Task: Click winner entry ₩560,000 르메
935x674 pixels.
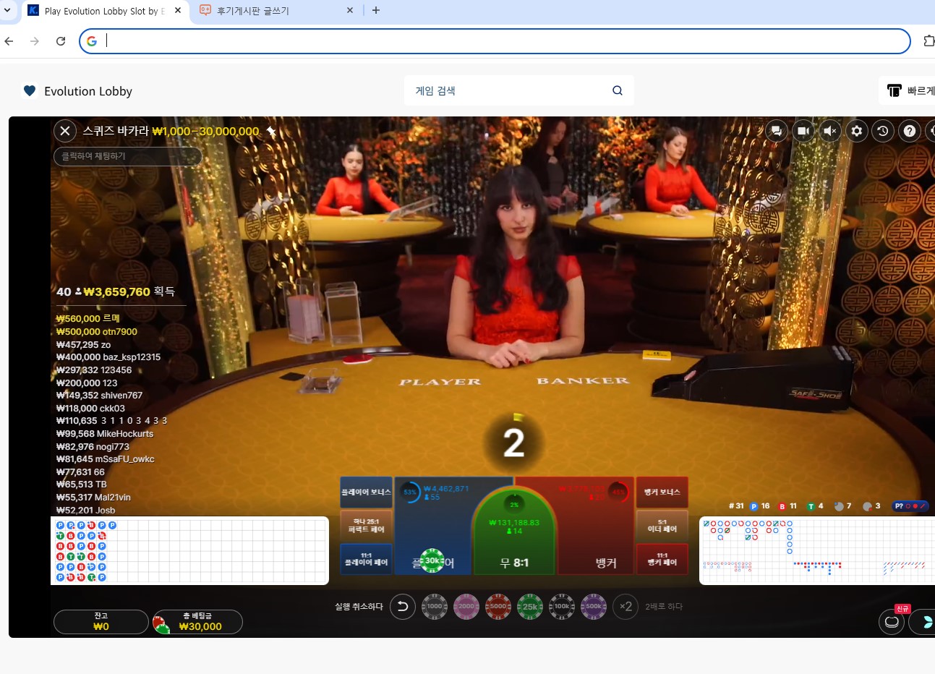Action: tap(88, 319)
